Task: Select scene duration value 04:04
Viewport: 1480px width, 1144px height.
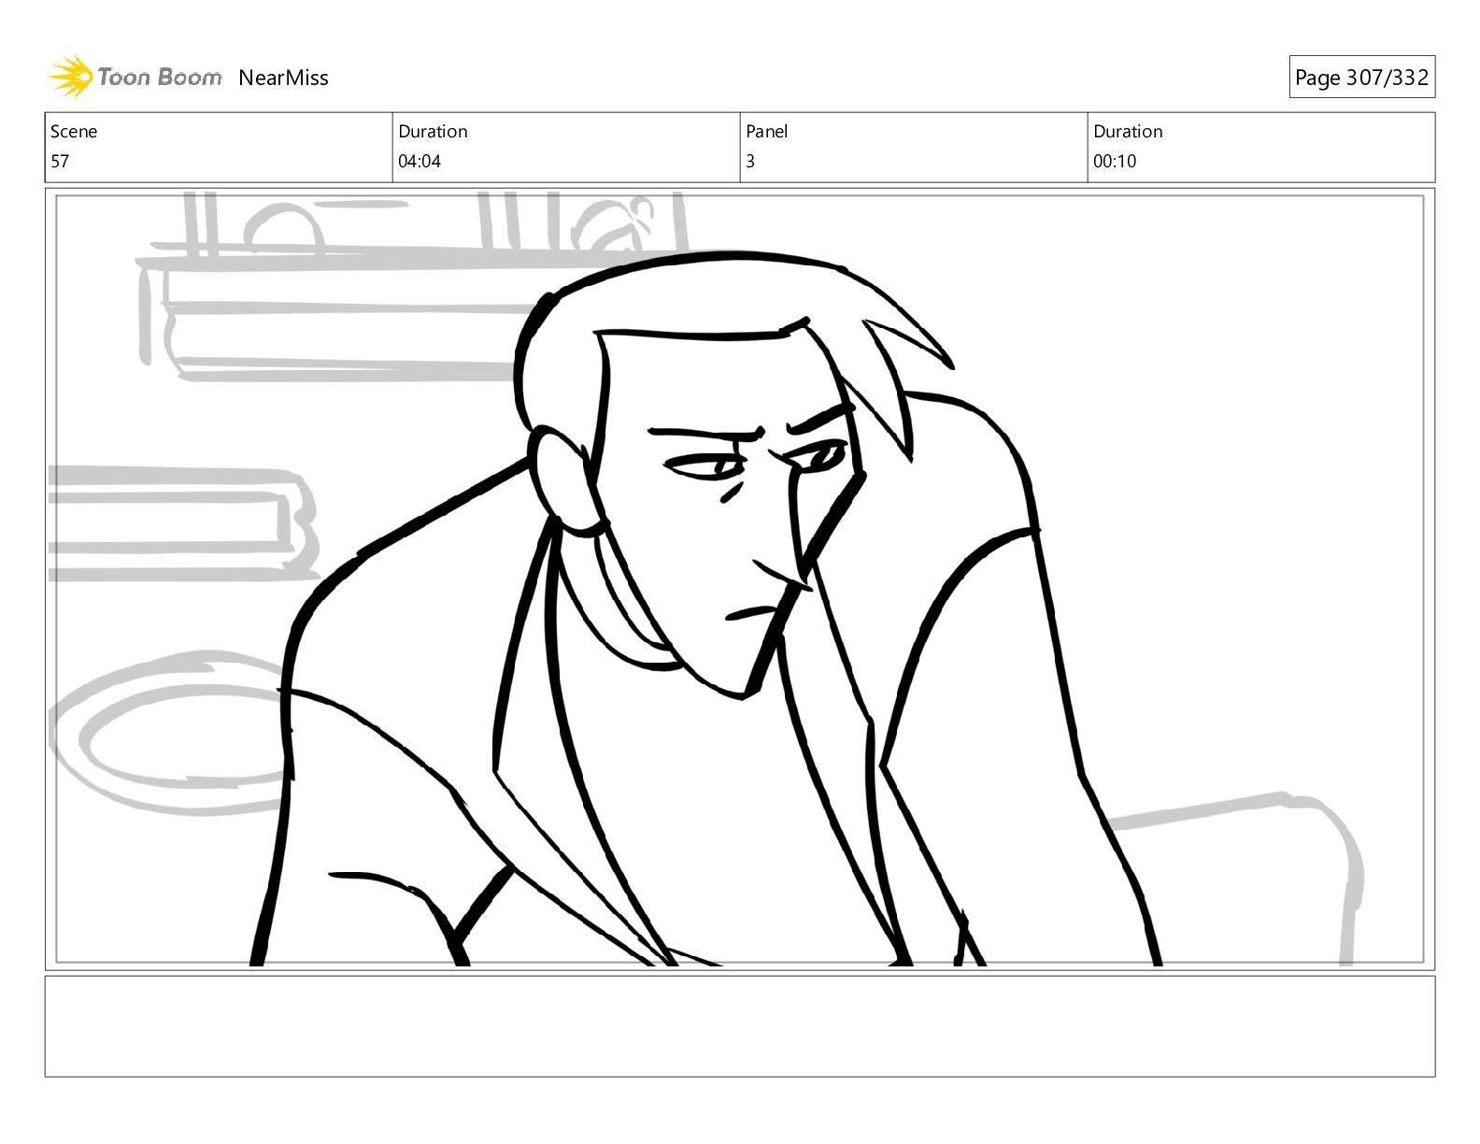Action: (420, 161)
